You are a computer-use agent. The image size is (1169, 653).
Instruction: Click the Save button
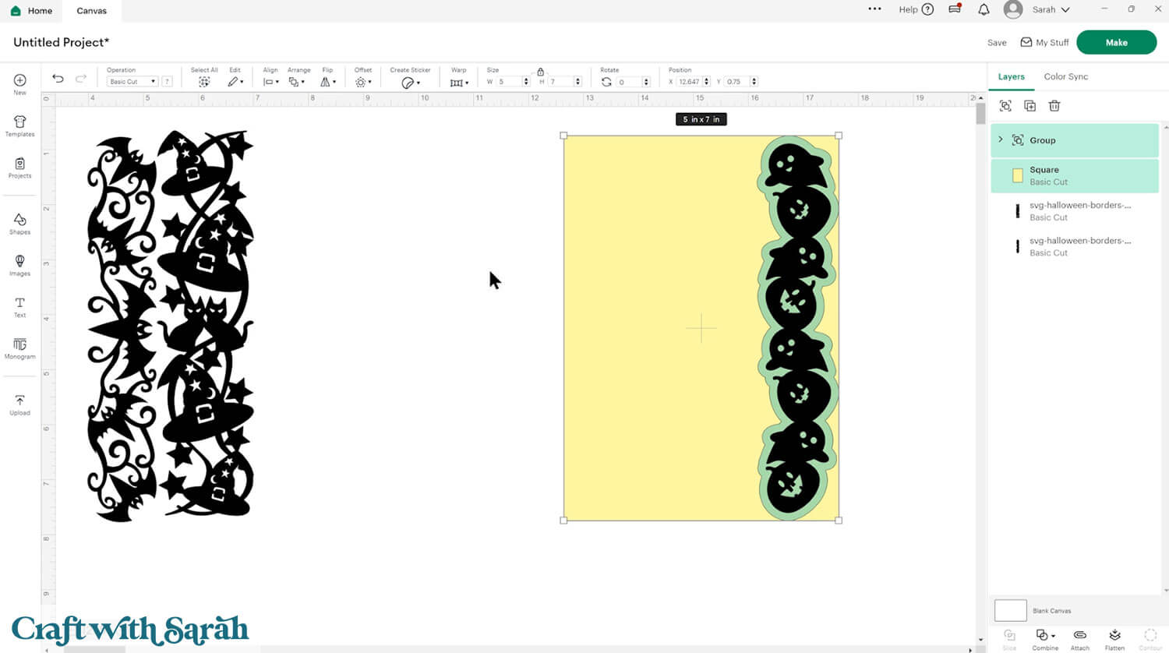pos(997,43)
